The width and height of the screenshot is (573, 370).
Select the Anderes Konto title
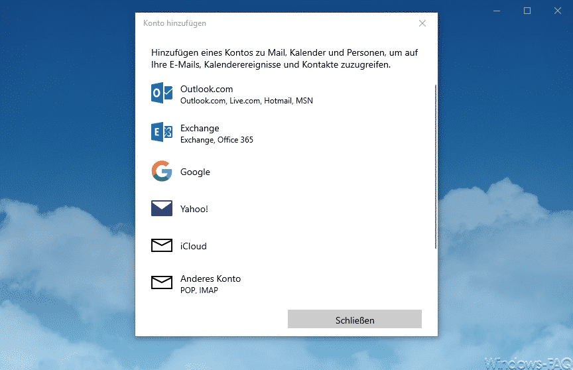(x=210, y=278)
